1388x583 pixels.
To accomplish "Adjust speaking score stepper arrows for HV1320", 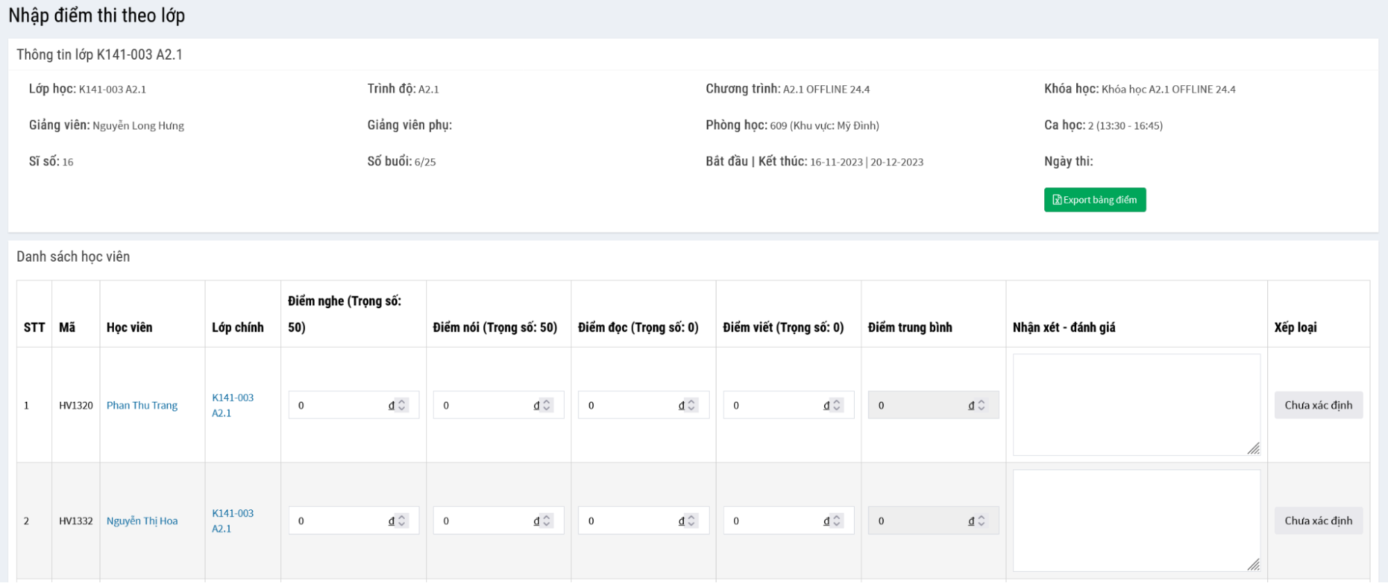I will (547, 405).
